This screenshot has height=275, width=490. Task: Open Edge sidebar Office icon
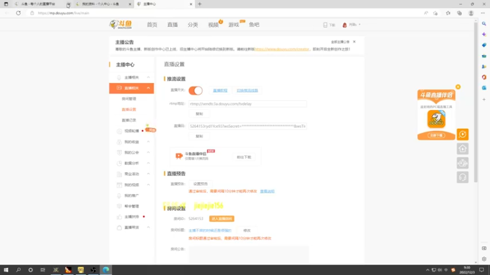(x=484, y=77)
